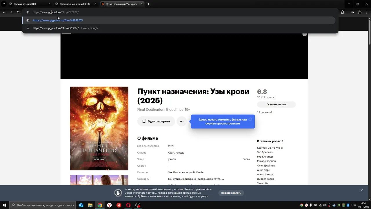This screenshot has height=209, width=371.
Task: Open the country 'США' link
Action: coord(171,153)
